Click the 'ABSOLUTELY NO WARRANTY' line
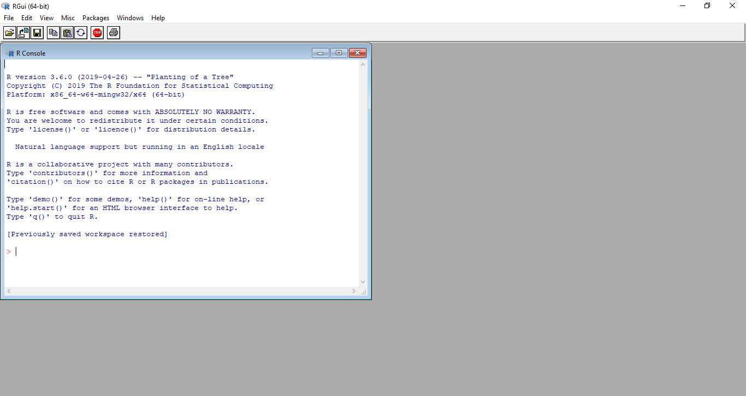The image size is (746, 396). point(131,112)
